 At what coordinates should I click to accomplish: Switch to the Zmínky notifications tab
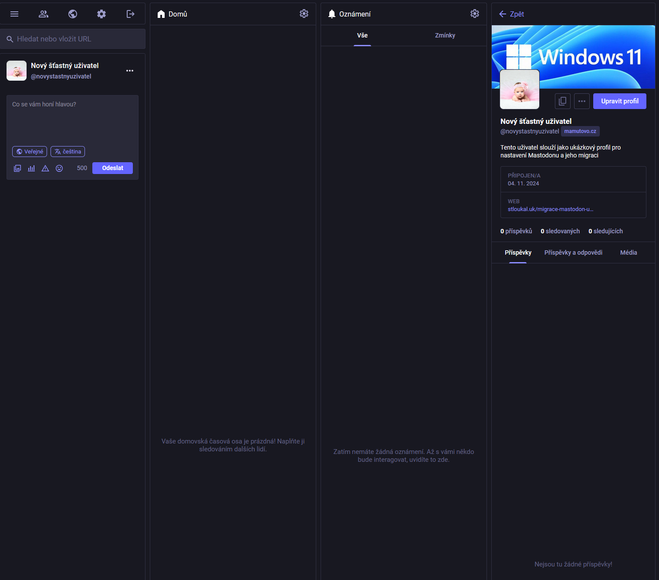445,36
